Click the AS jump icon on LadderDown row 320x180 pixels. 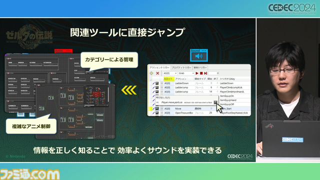pyautogui.click(x=157, y=83)
